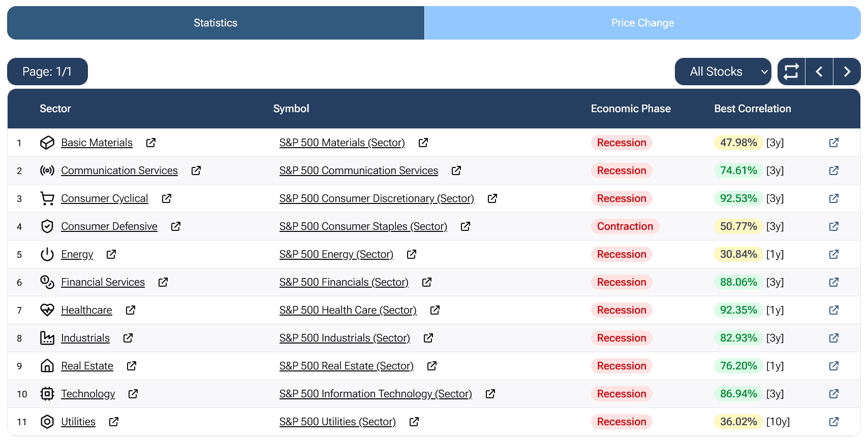868x445 pixels.
Task: Click the 92.53% correlation badge
Action: tap(738, 198)
